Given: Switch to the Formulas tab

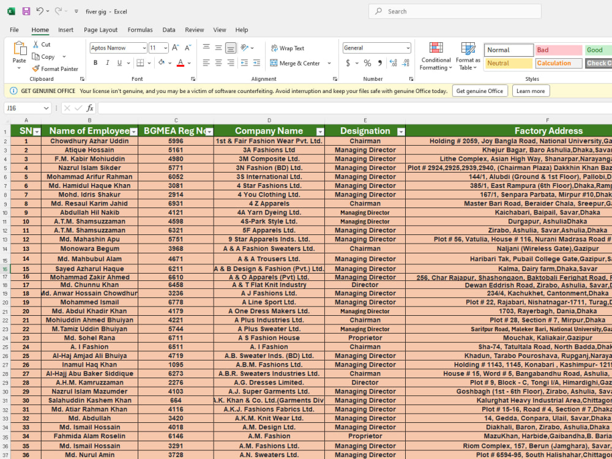Looking at the screenshot, I should tap(140, 29).
